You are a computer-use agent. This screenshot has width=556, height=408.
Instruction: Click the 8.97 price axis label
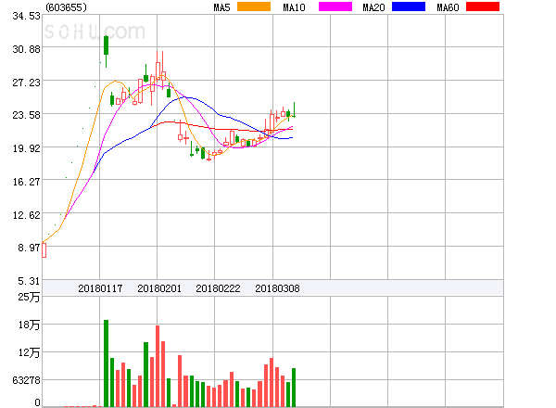[29, 248]
